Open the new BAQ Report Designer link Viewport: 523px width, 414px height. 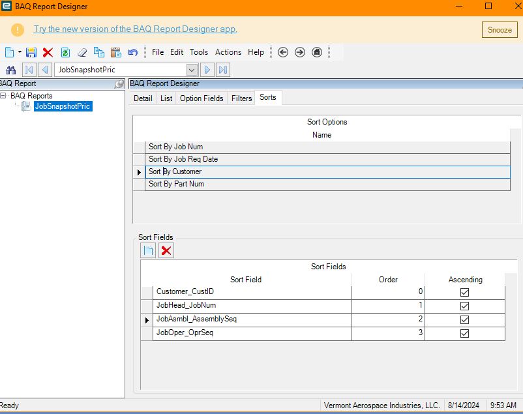pos(136,29)
